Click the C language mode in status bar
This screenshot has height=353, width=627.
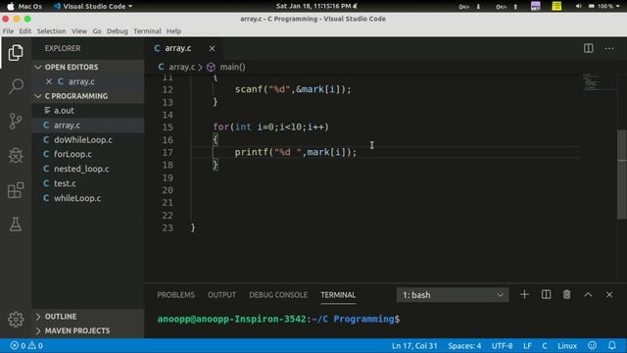[545, 345]
